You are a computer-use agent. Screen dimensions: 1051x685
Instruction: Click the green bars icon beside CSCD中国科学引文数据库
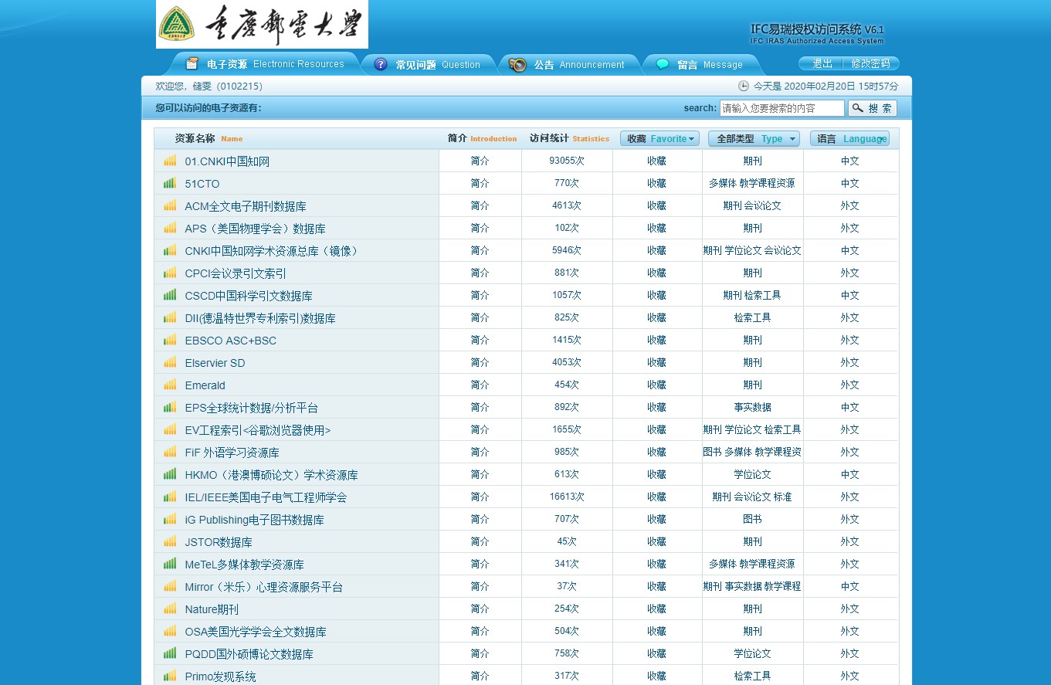point(170,295)
